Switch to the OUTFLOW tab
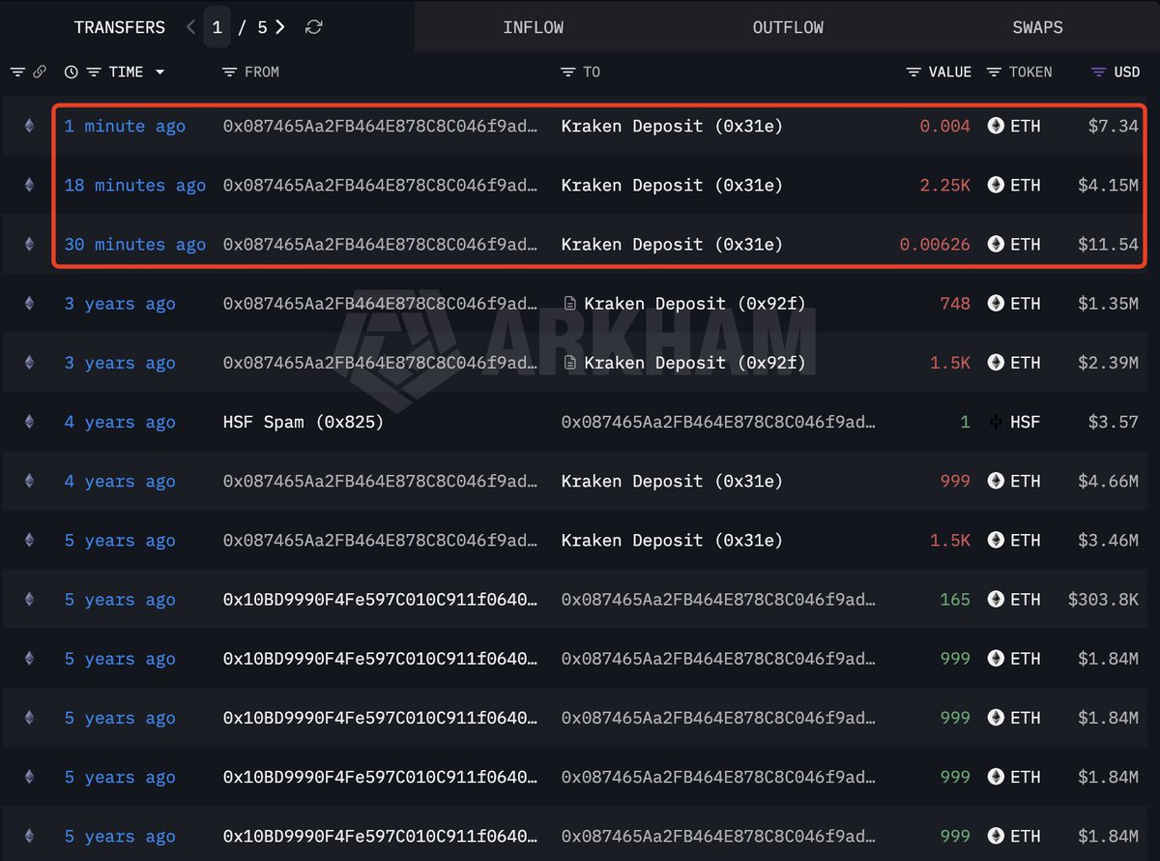1160x861 pixels. [x=788, y=27]
